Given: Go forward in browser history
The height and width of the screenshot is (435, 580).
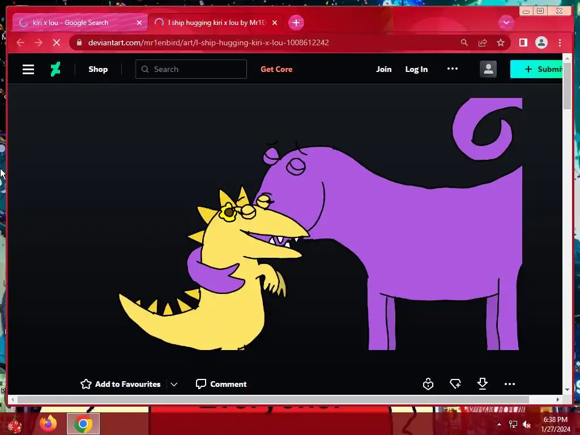Looking at the screenshot, I should [39, 42].
